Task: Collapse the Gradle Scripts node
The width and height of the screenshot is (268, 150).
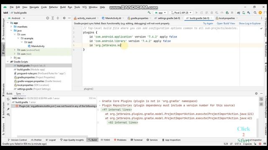Action: tap(8, 62)
